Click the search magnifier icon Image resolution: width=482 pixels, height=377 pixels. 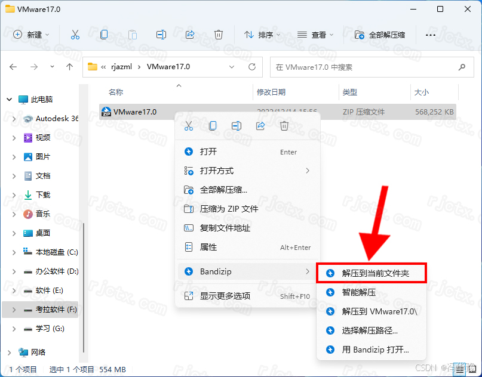(x=462, y=67)
